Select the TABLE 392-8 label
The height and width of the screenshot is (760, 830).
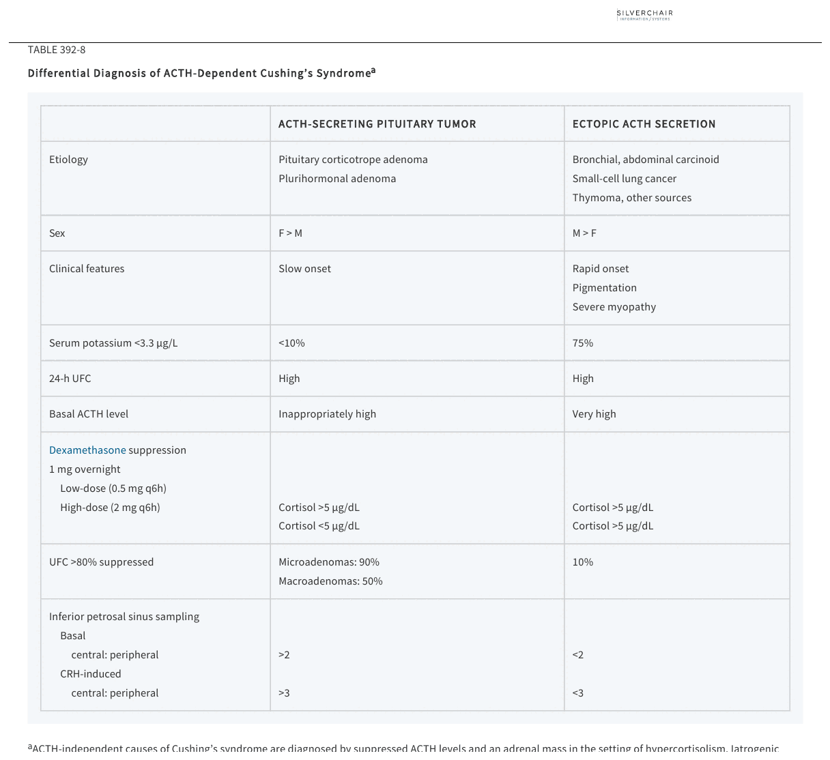point(57,50)
